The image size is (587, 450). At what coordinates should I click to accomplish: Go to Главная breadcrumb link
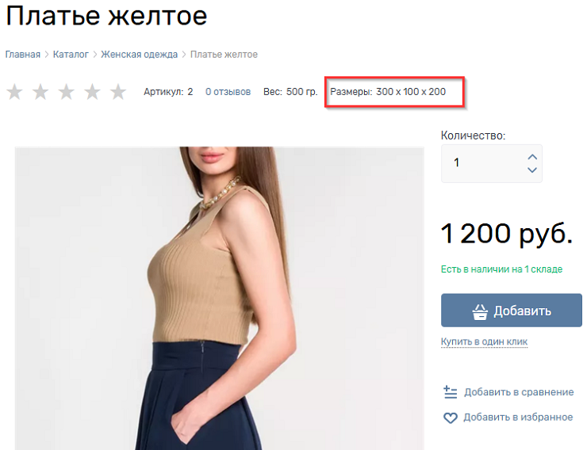(22, 55)
